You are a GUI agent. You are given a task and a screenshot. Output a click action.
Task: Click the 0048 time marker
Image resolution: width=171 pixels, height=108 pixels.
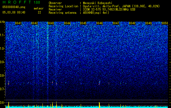(132, 23)
